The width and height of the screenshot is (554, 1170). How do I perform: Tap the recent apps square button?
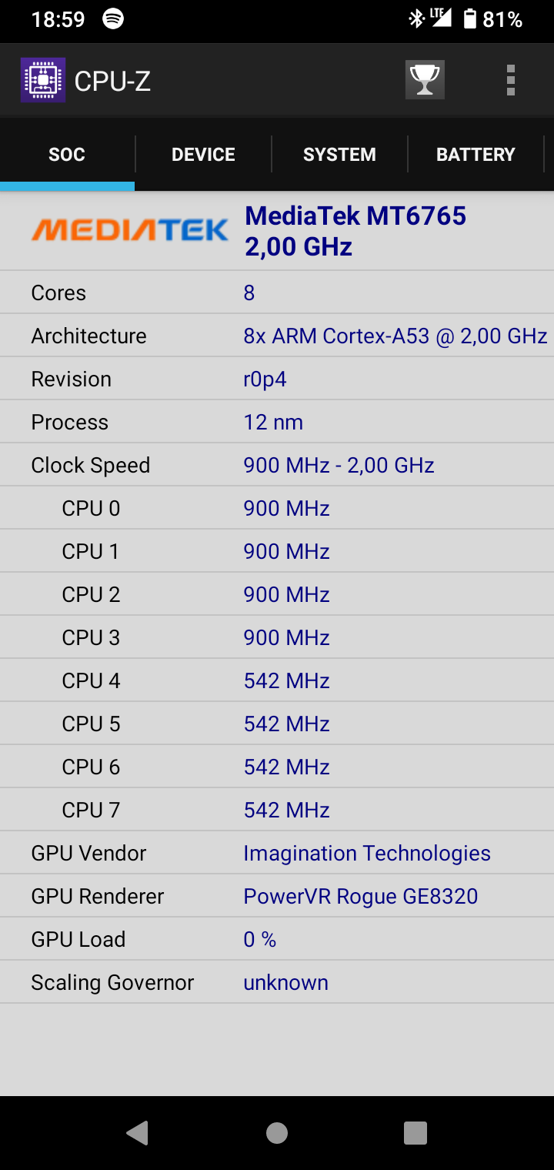[415, 1132]
